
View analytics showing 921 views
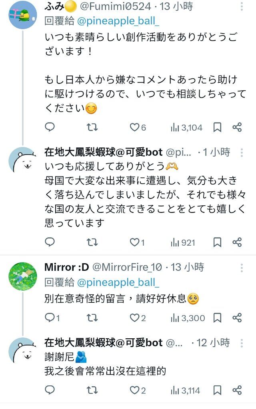[x=183, y=242]
